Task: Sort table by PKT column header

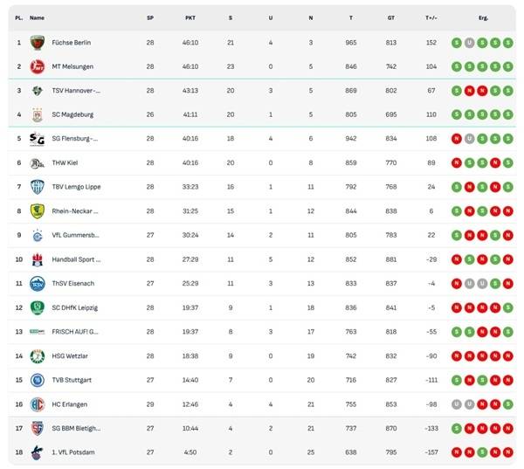Action: (x=190, y=17)
